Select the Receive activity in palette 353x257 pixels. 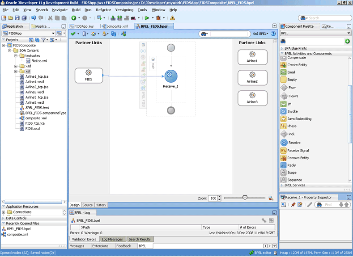click(290, 143)
